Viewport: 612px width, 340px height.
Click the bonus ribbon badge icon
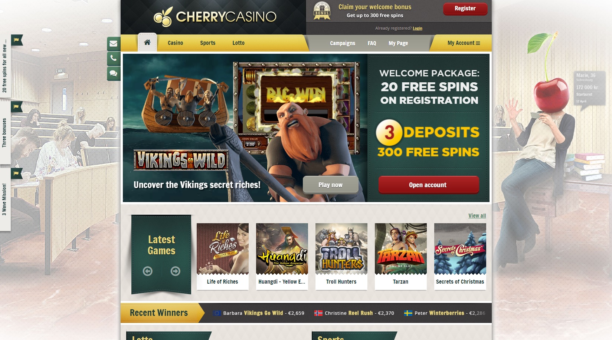click(x=322, y=11)
